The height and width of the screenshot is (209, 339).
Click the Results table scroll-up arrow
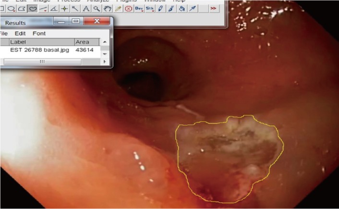pos(105,42)
